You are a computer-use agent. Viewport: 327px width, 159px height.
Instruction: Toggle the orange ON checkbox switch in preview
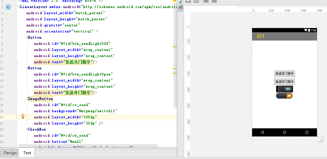[x=284, y=96]
